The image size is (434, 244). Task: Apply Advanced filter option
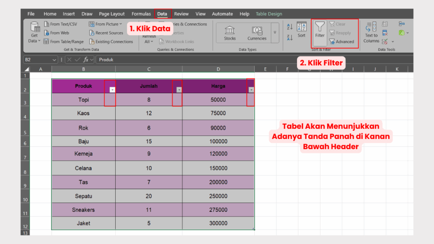(x=342, y=42)
